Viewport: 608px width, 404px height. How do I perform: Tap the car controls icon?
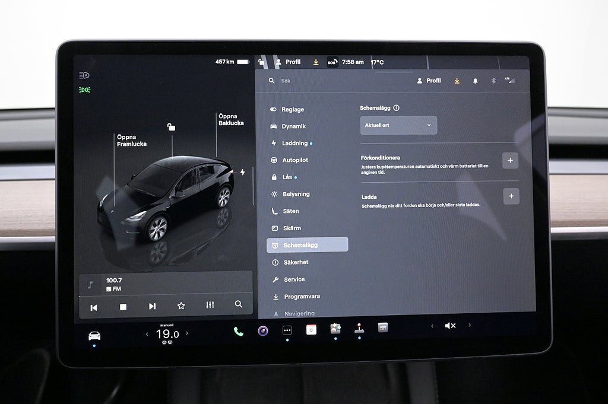(94, 336)
